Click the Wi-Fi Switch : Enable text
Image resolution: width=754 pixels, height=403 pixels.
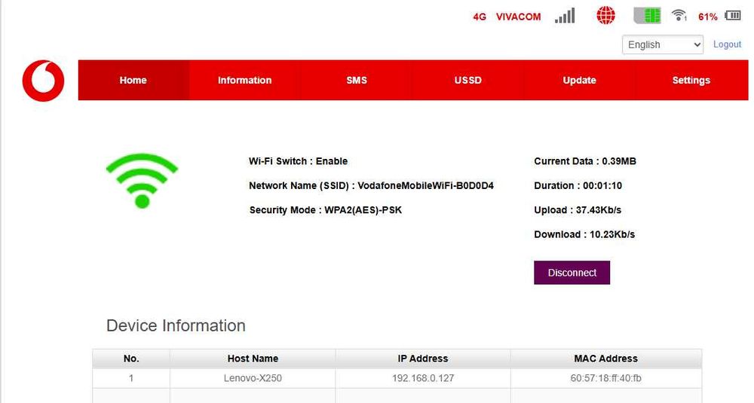298,161
